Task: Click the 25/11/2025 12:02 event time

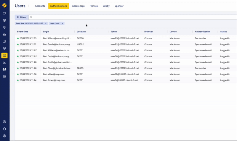Action: pyautogui.click(x=28, y=56)
